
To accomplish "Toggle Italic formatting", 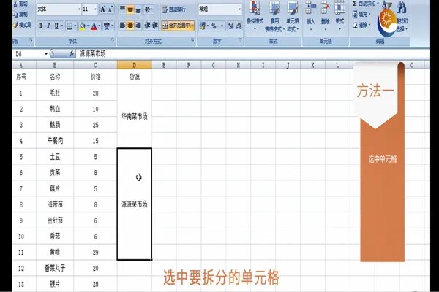I will [x=48, y=26].
